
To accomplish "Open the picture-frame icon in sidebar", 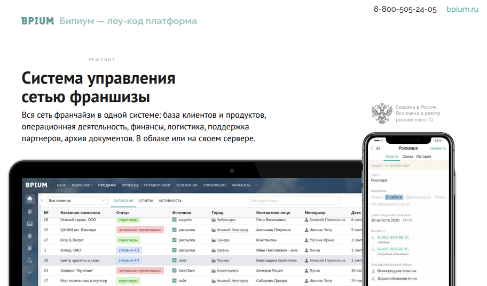I will click(x=30, y=223).
